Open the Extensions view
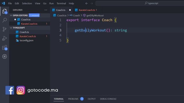This screenshot has height=103, width=184. point(5,47)
